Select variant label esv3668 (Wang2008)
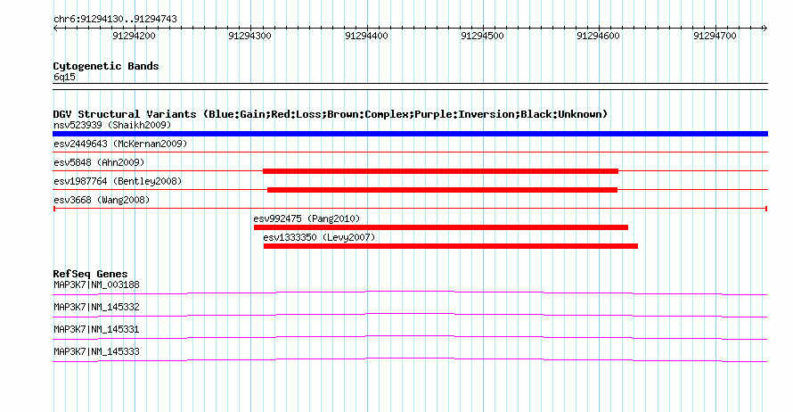This screenshot has width=793, height=412. coord(102,200)
